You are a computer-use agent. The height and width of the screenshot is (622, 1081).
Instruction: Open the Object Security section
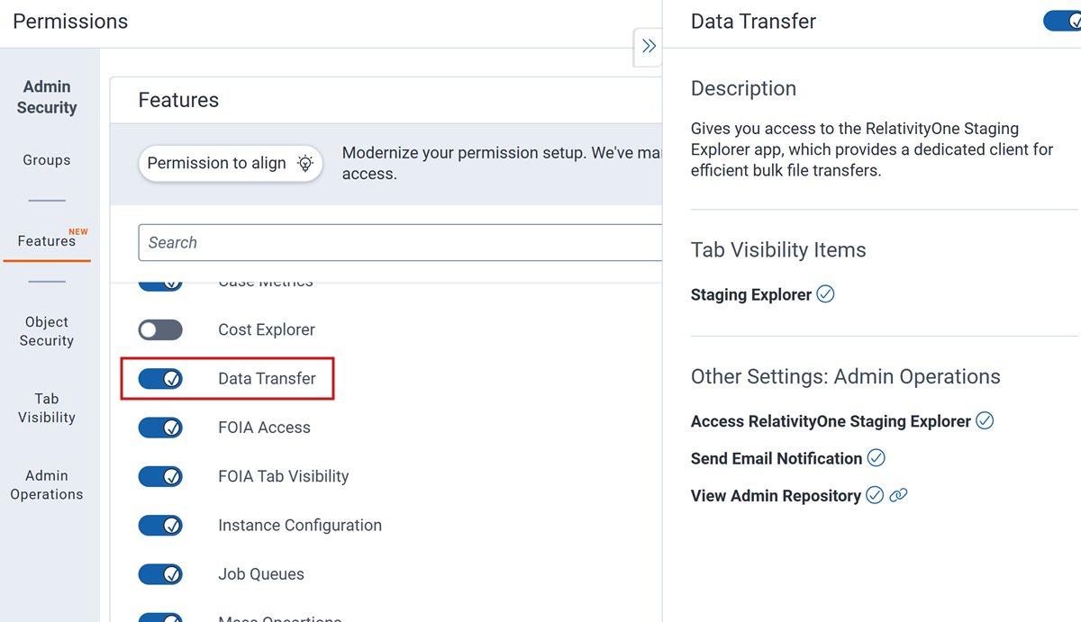pyautogui.click(x=46, y=331)
